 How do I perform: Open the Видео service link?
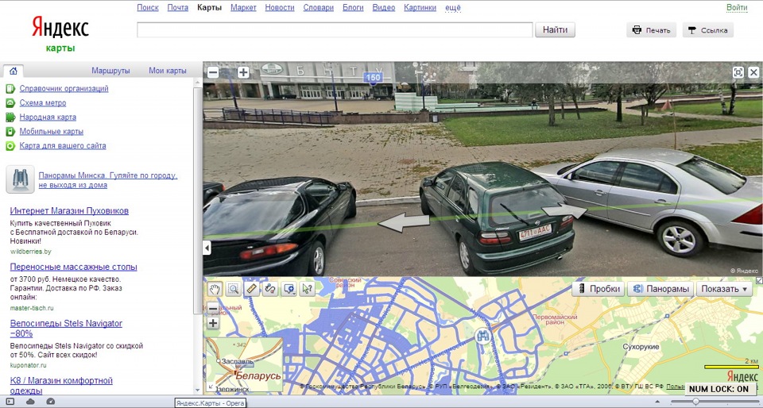click(x=383, y=8)
